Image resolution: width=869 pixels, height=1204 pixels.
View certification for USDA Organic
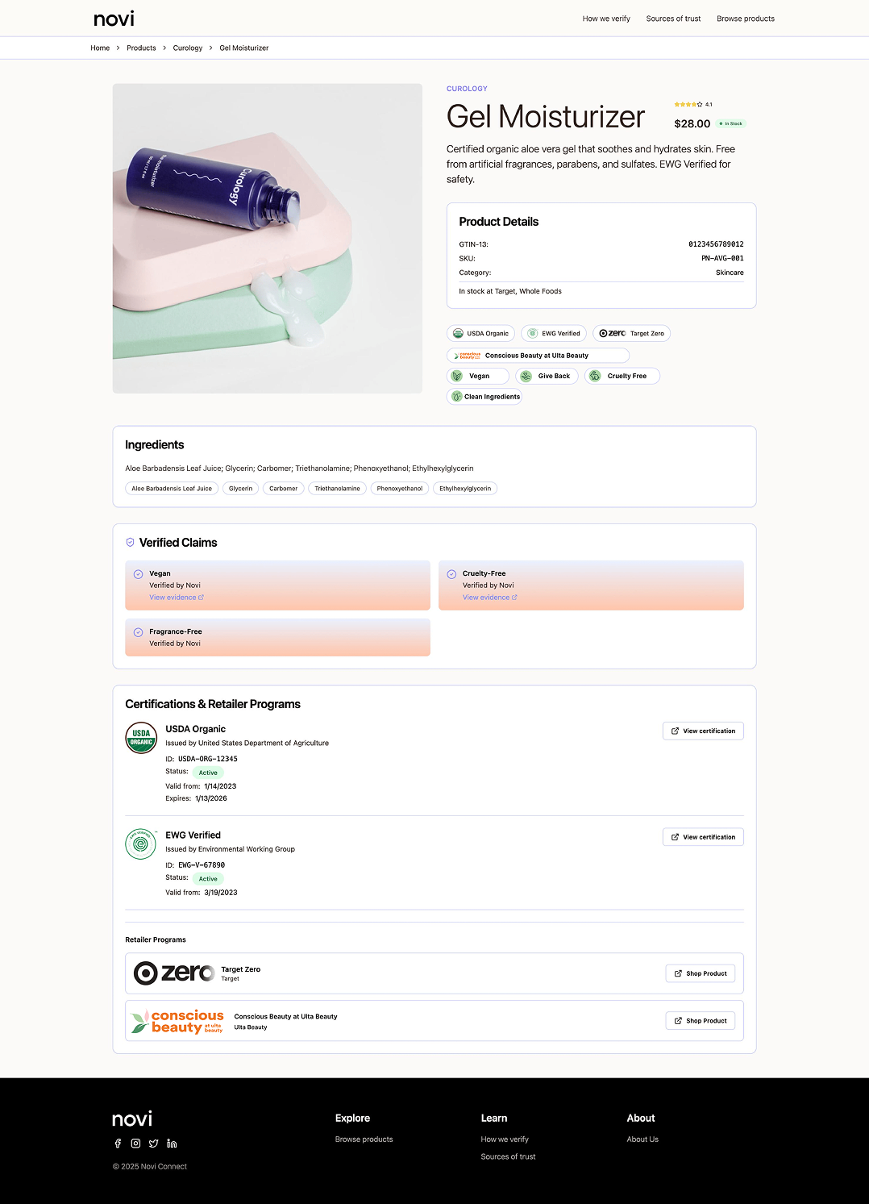point(703,731)
